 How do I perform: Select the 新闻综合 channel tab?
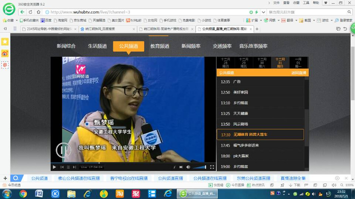click(66, 46)
